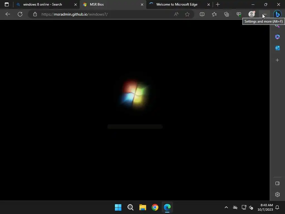The width and height of the screenshot is (285, 214).
Task: Close the windows 8 online - Search tab
Action: tap(75, 4)
